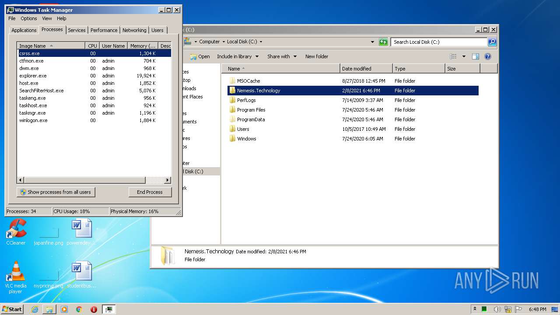
Task: Open Action Center flag tray icon
Action: pos(518,309)
